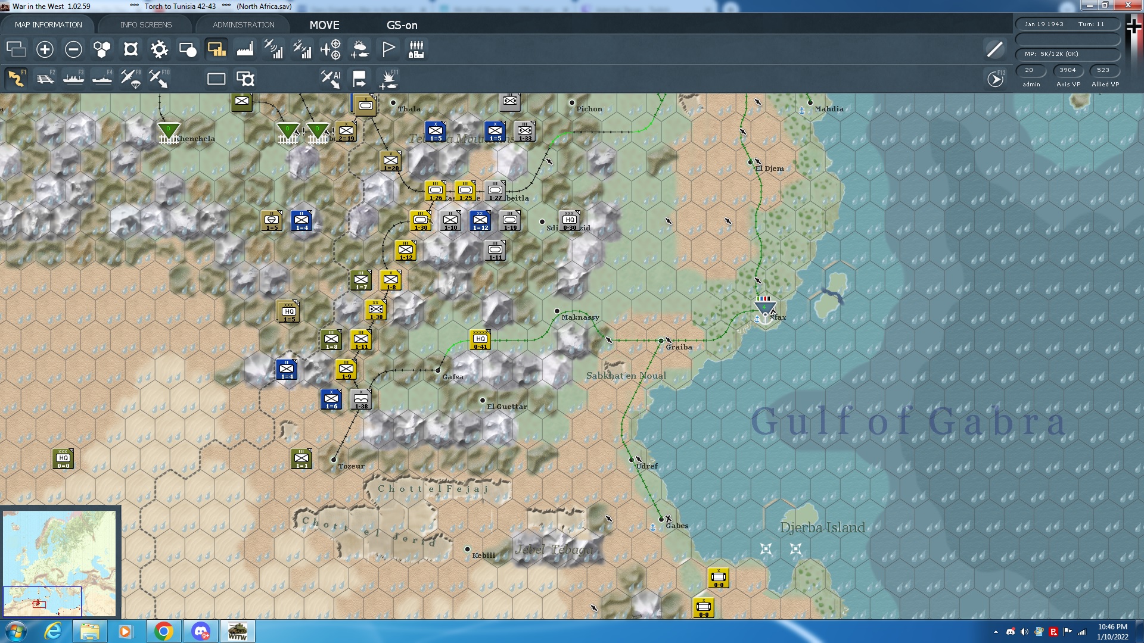Select the tan XXX HQ unit 1=5
1144x643 pixels.
[288, 311]
